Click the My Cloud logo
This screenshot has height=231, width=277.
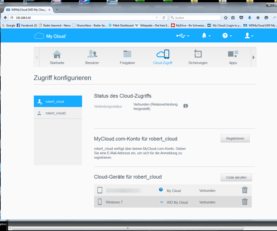click(50, 36)
